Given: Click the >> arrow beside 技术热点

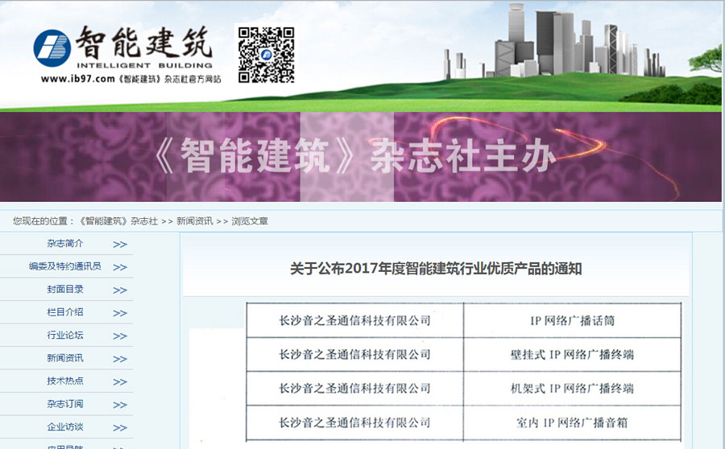Looking at the screenshot, I should pyautogui.click(x=120, y=382).
